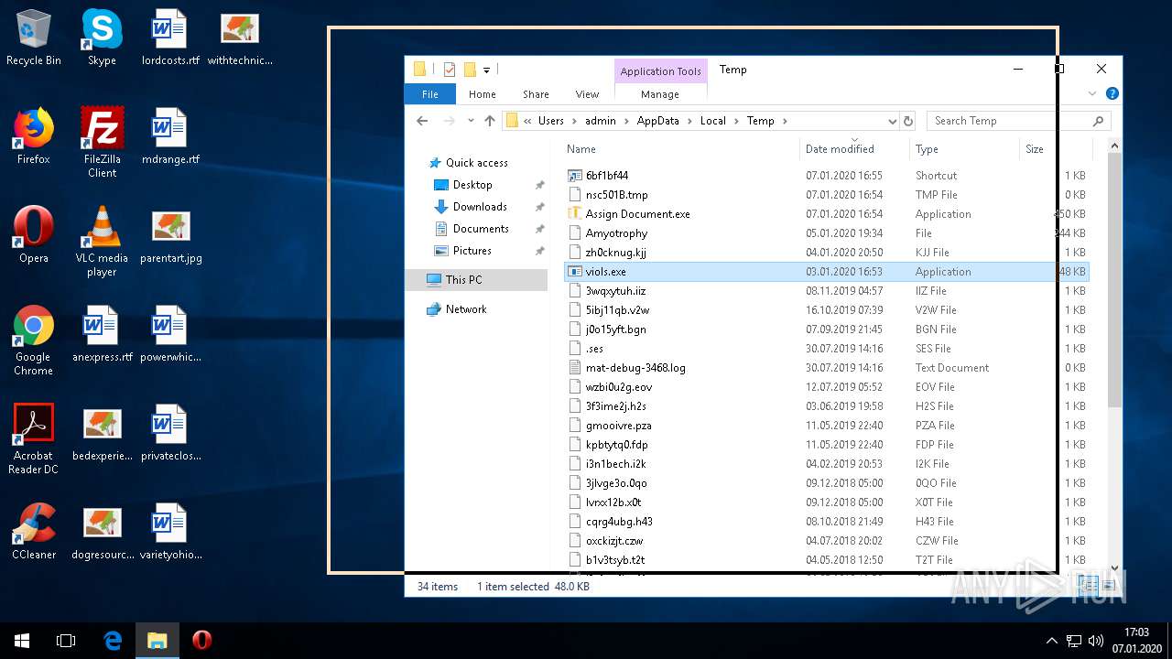The image size is (1172, 659).
Task: Click the AppData breadcrumb segment
Action: point(658,121)
